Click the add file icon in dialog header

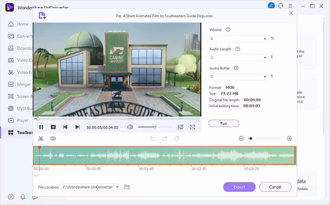42,16
